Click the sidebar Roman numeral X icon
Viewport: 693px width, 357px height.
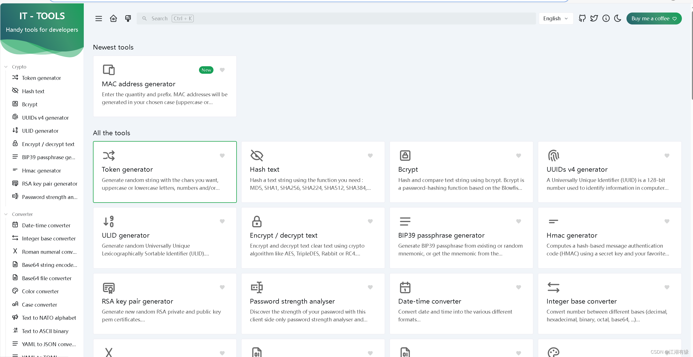15,251
